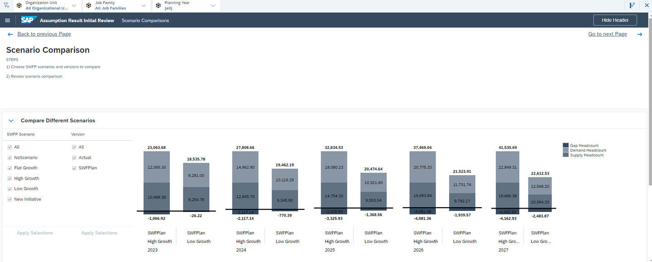The height and width of the screenshot is (262, 652).
Task: Collapse the Compare Different Scenarios section
Action: point(11,121)
